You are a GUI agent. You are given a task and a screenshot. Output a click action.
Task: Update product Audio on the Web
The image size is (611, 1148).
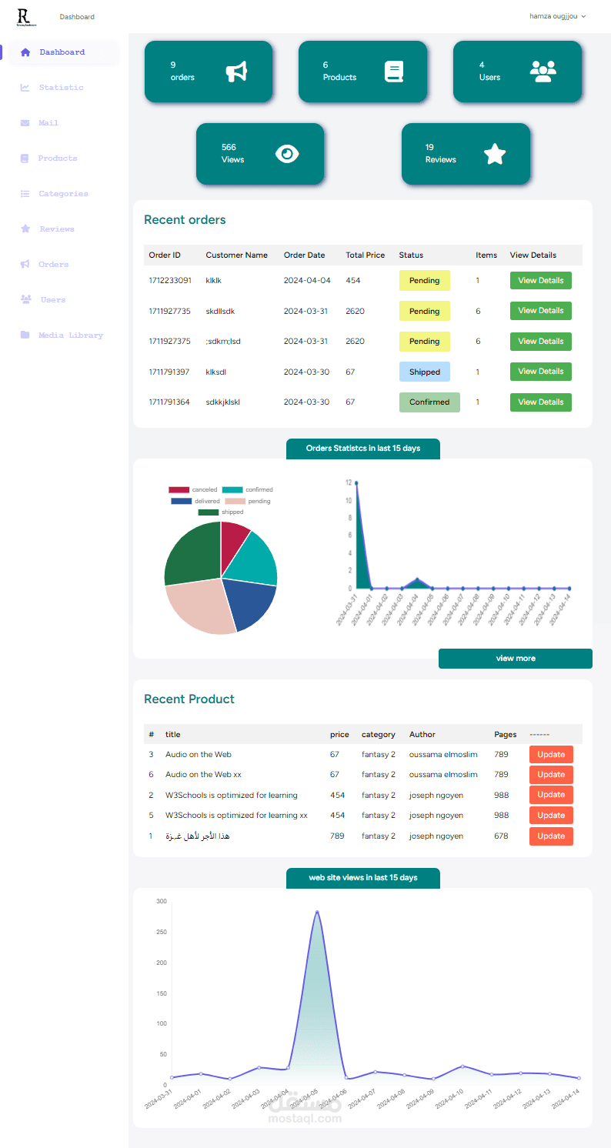coord(551,755)
